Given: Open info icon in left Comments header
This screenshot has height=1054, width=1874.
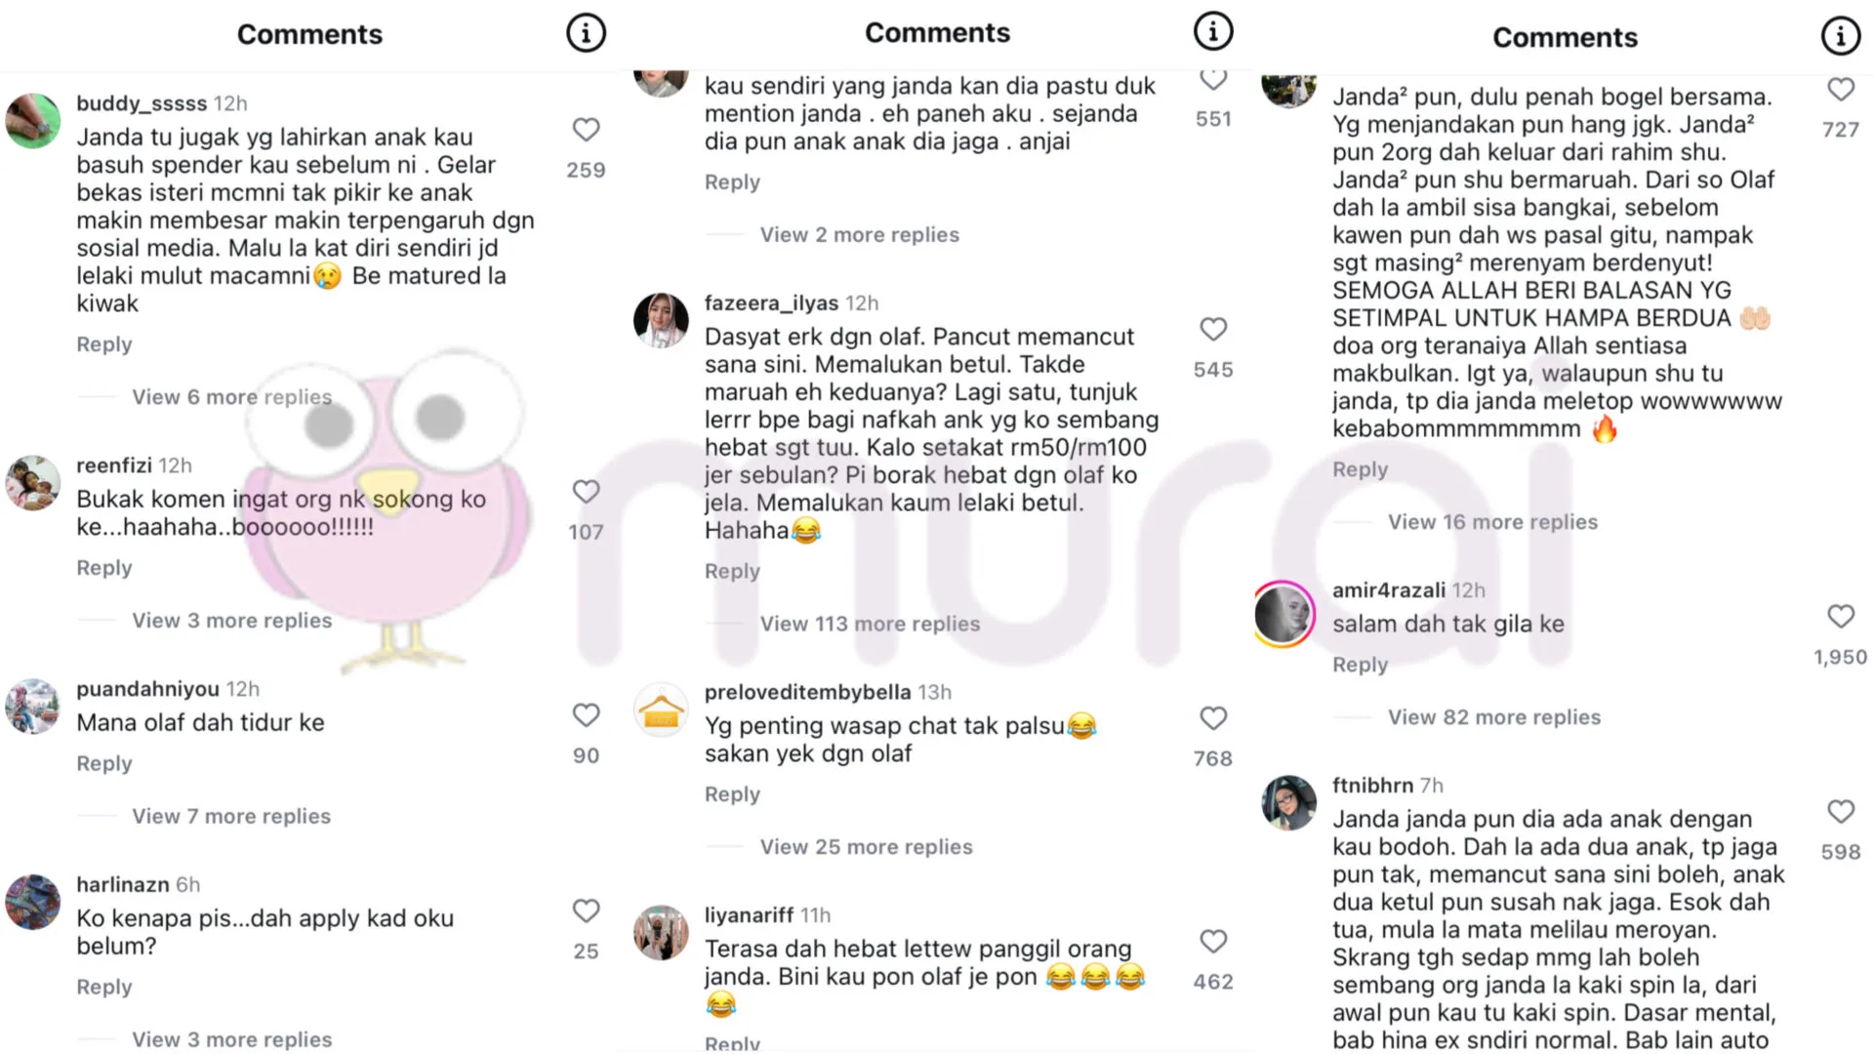Looking at the screenshot, I should click(x=586, y=33).
